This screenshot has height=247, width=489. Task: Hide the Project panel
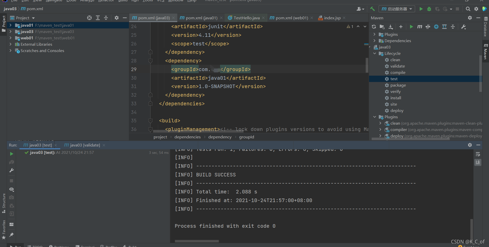(x=125, y=18)
